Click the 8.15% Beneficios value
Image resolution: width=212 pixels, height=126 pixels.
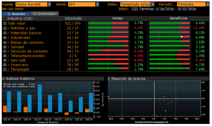click(200, 33)
